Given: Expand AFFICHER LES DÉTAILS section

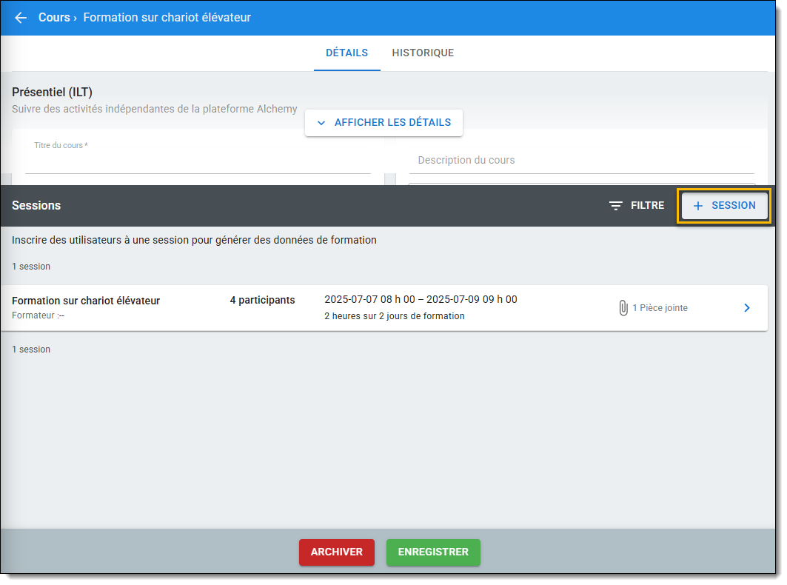Looking at the screenshot, I should click(x=392, y=123).
